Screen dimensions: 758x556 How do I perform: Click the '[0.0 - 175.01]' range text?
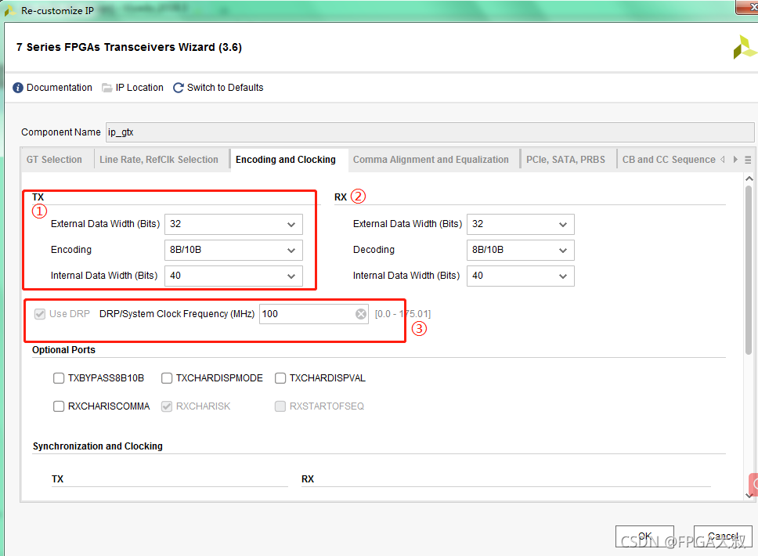pos(402,314)
